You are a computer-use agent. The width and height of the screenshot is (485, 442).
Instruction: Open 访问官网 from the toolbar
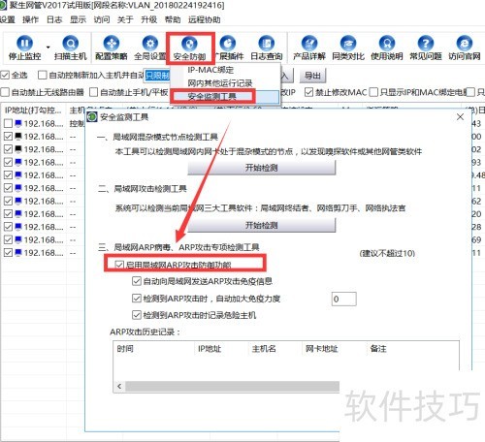click(x=465, y=47)
